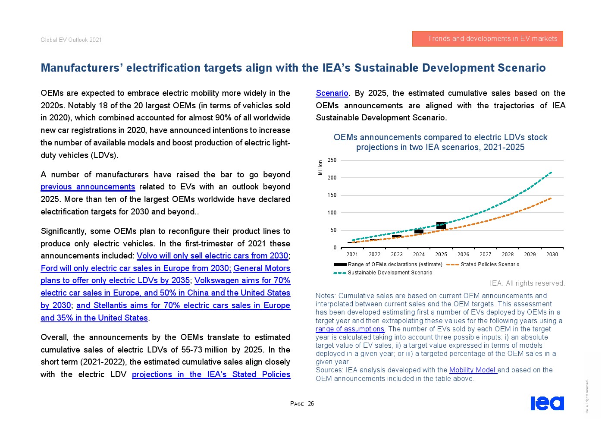Image resolution: width=605 pixels, height=428 pixels.
Task: Click the "Page | 26" footer number
Action: coord(302,404)
